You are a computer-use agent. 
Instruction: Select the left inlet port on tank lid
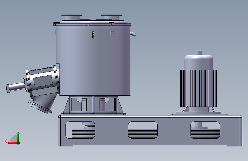pyautogui.click(x=72, y=17)
